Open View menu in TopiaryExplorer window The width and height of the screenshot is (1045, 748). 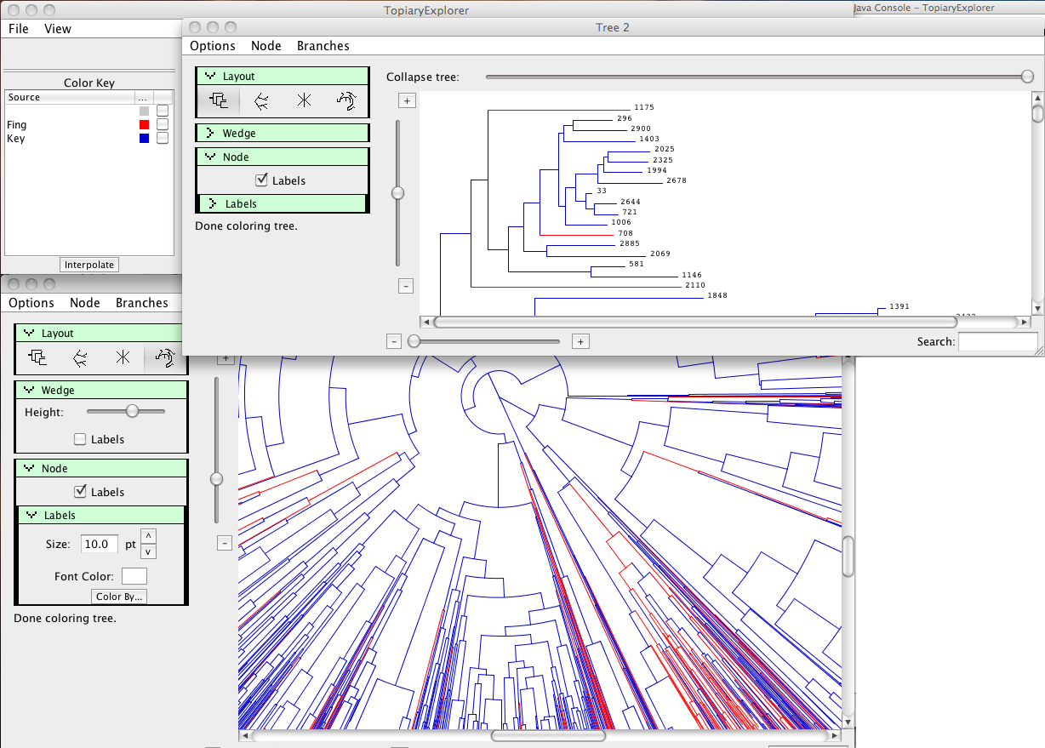pos(58,28)
